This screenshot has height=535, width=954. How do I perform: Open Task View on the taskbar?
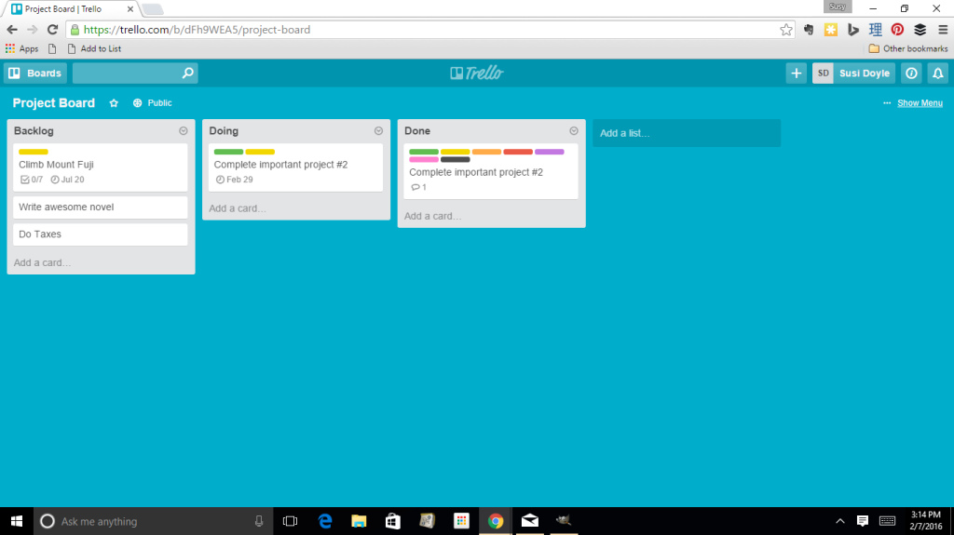291,521
